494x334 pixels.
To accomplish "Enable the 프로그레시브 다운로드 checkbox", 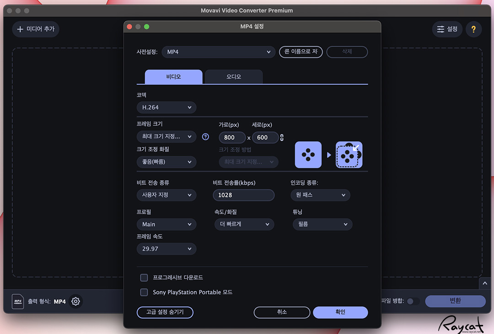I will pos(144,278).
